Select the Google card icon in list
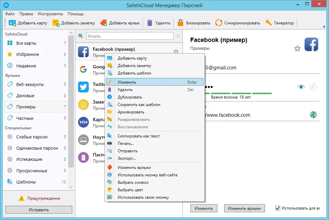329x220 pixels. [x=83, y=69]
